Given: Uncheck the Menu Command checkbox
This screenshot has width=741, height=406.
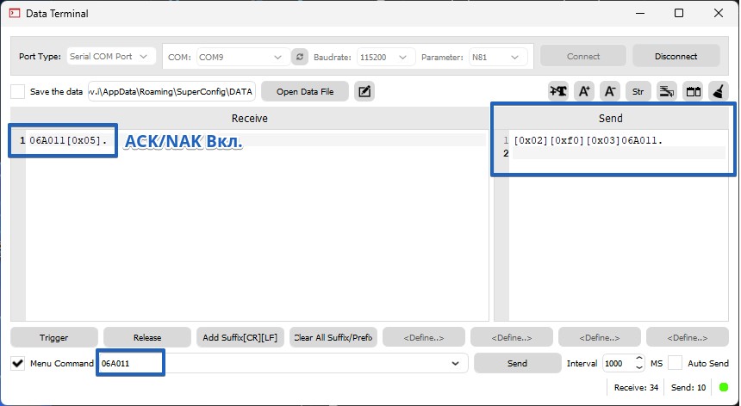Looking at the screenshot, I should tap(18, 363).
